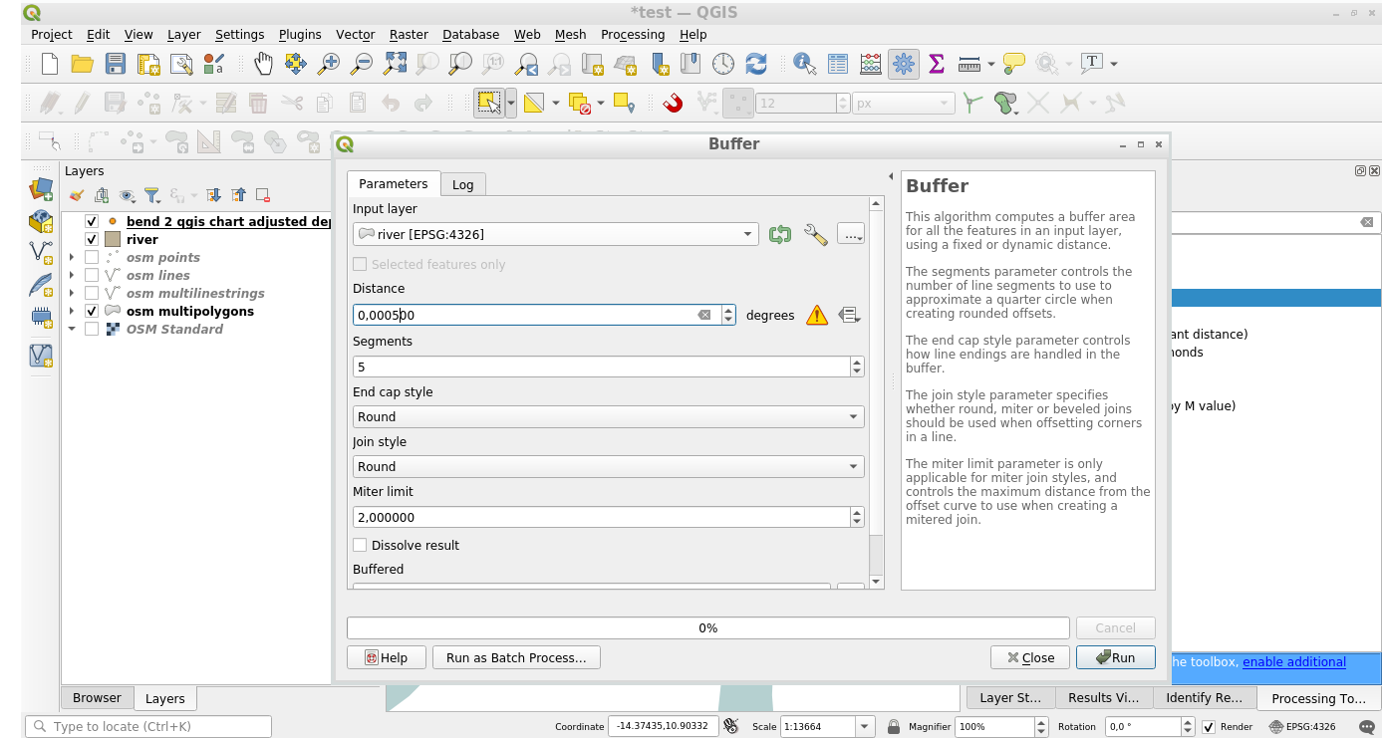Switch to the Log tab
Image resolution: width=1382 pixels, height=738 pixels.
point(462,184)
